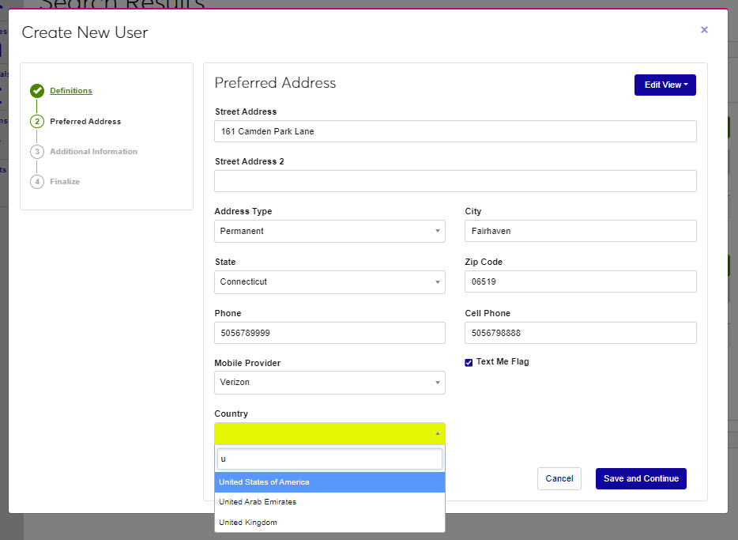Click the green Definitions step checkmark icon

[x=37, y=91]
